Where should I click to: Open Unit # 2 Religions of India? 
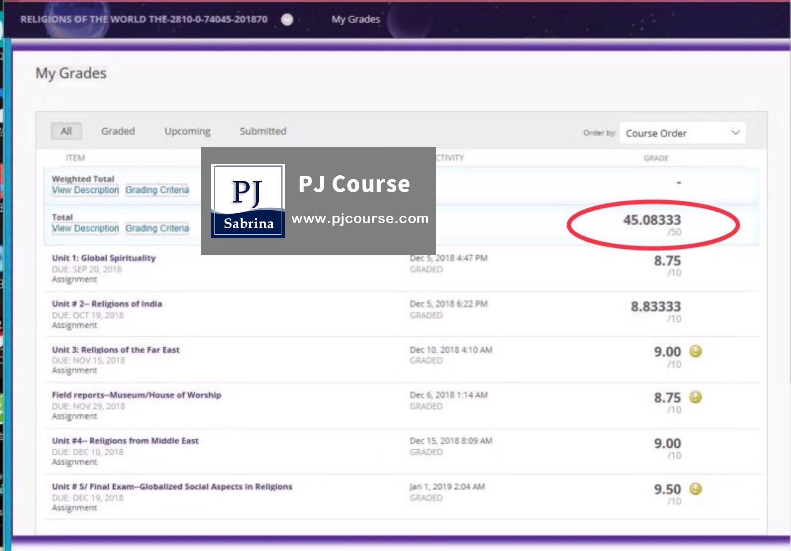point(107,304)
